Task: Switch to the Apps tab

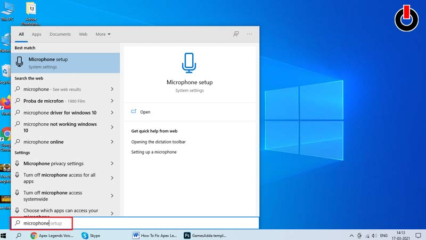Action: 36,34
